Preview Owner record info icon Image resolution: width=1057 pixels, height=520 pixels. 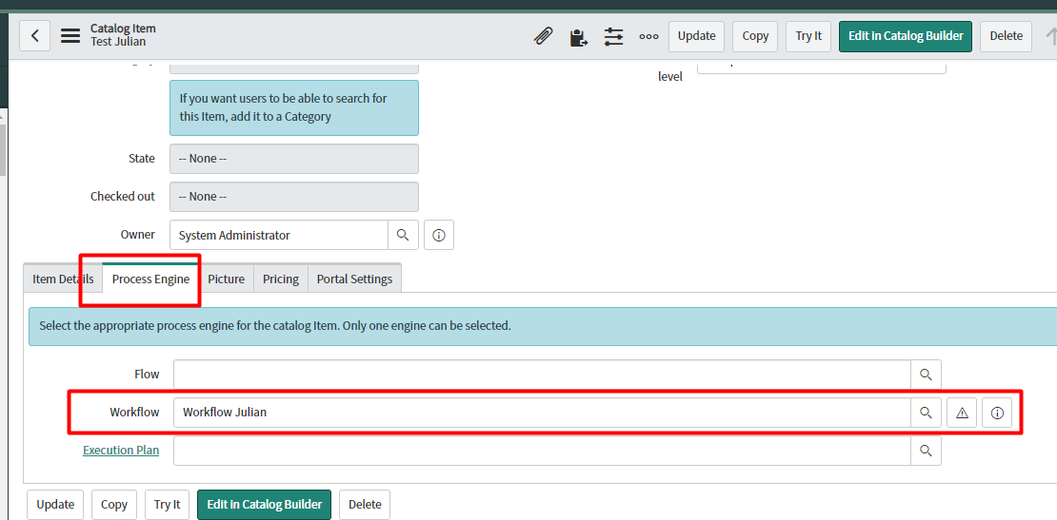tap(439, 235)
